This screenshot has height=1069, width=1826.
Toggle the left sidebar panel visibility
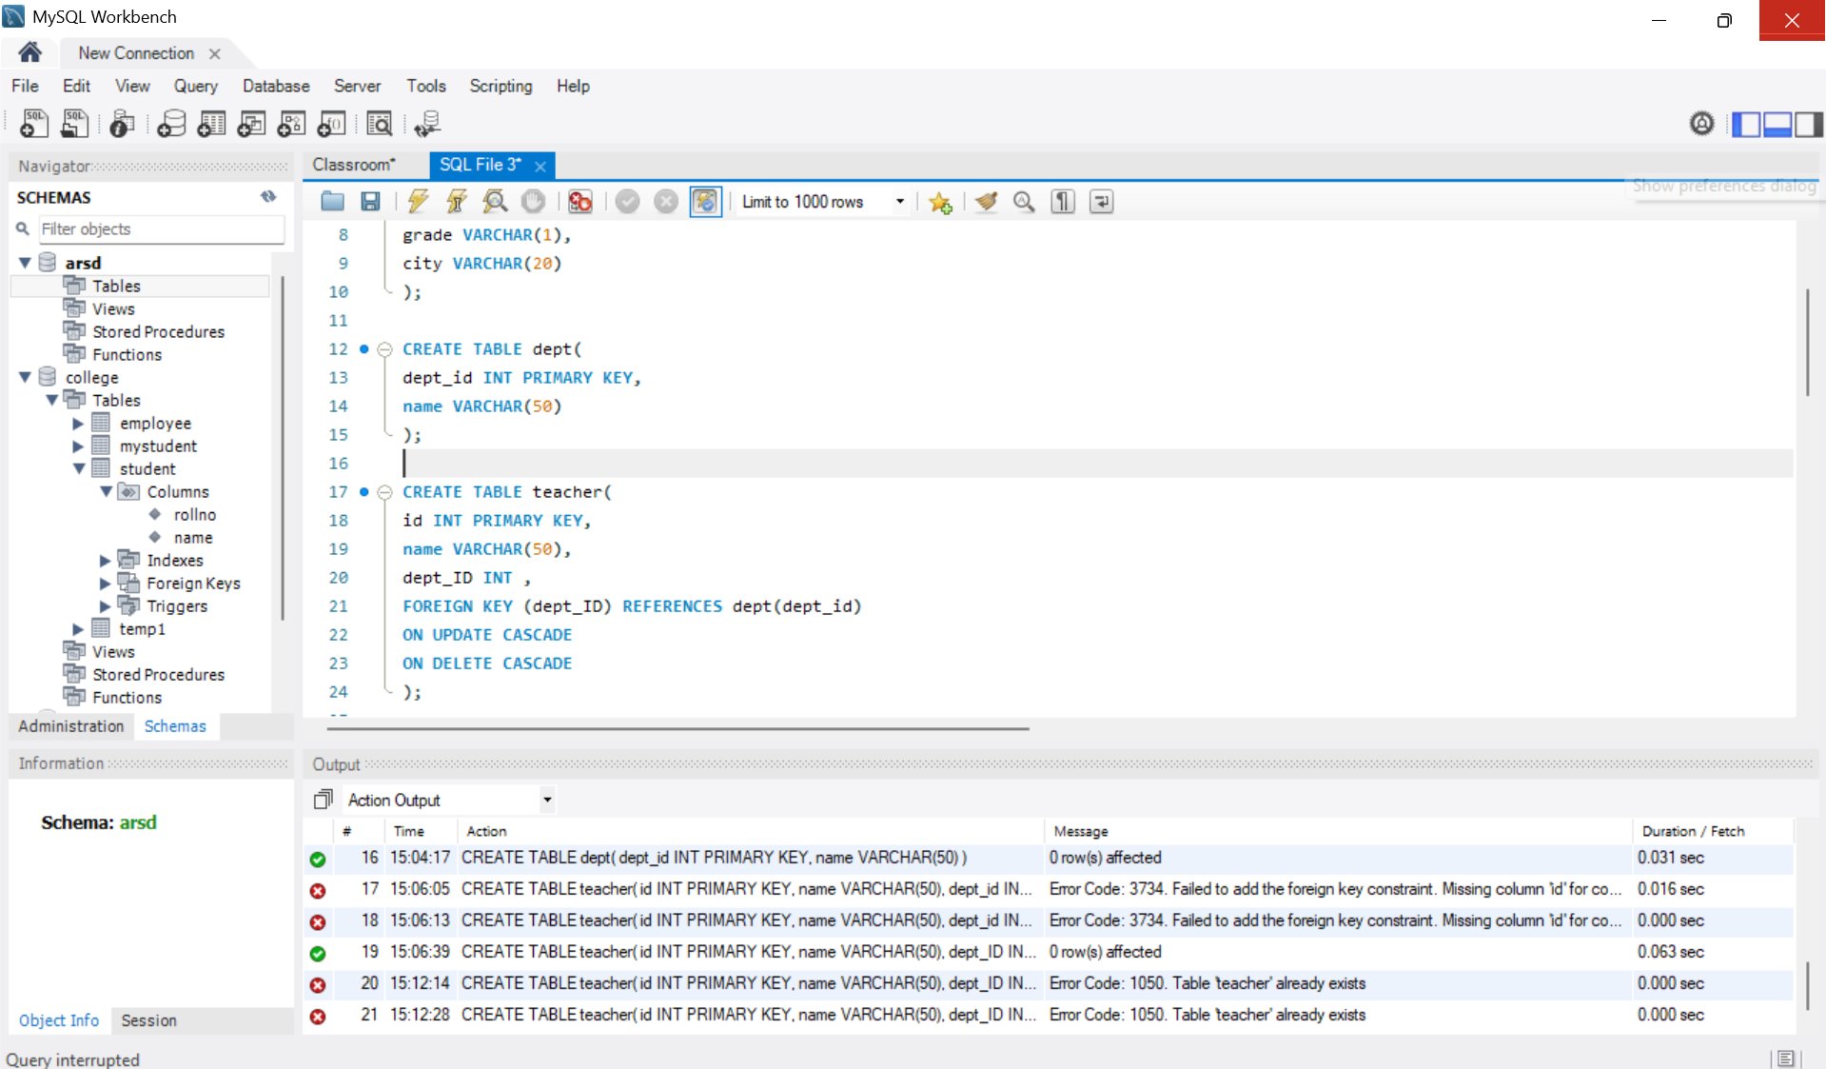tap(1745, 124)
